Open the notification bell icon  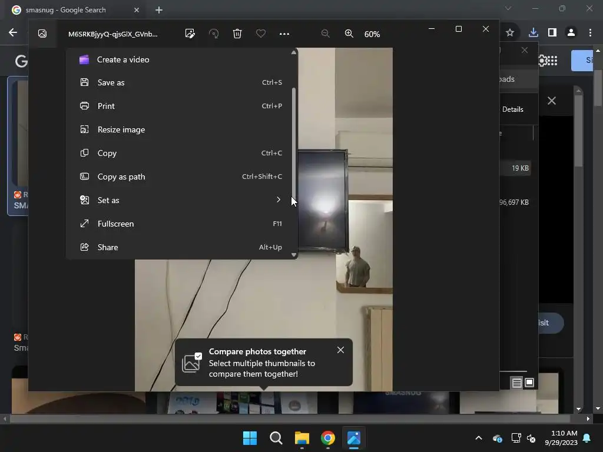(587, 438)
